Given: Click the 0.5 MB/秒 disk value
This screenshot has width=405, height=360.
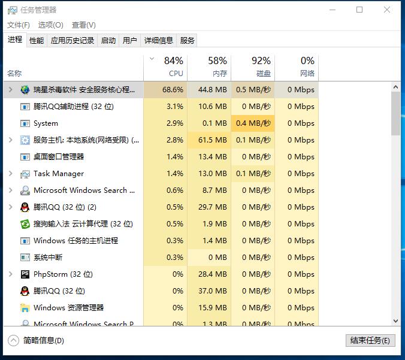Looking at the screenshot, I should [253, 90].
